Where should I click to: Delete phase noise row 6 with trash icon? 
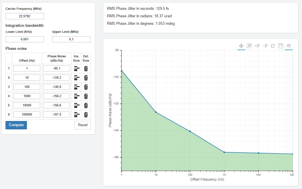pos(86,115)
